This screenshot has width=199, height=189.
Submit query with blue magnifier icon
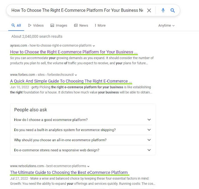173,10
